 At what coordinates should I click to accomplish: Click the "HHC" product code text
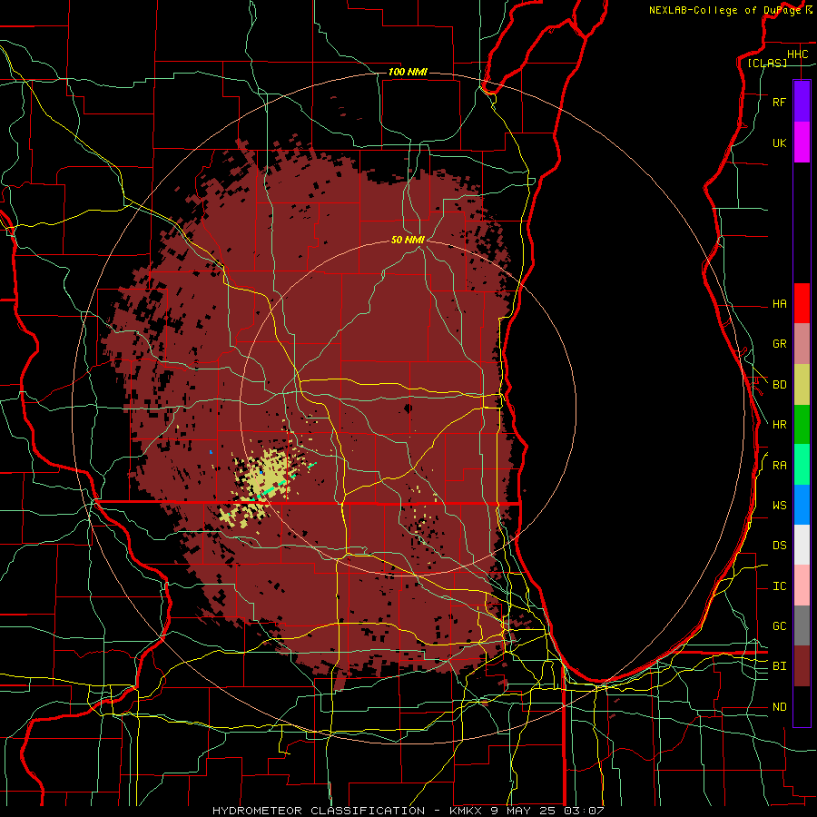pos(797,54)
